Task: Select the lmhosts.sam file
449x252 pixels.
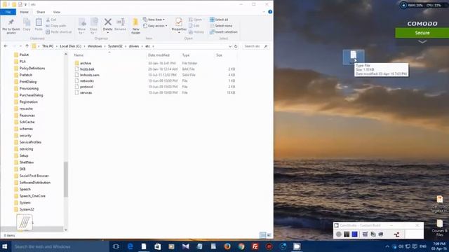Action: (90, 75)
